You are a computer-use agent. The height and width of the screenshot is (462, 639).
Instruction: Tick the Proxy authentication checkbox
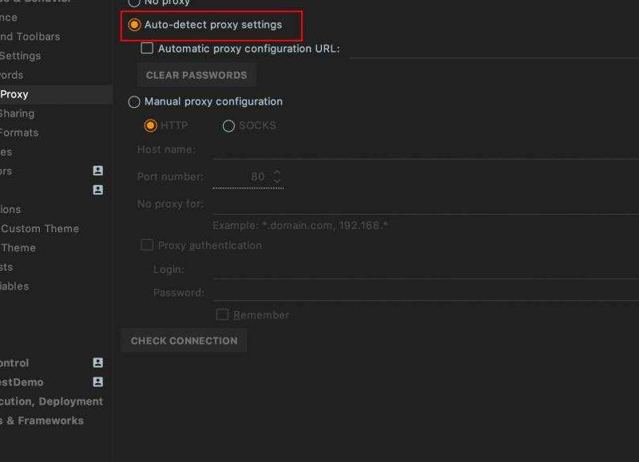point(147,245)
